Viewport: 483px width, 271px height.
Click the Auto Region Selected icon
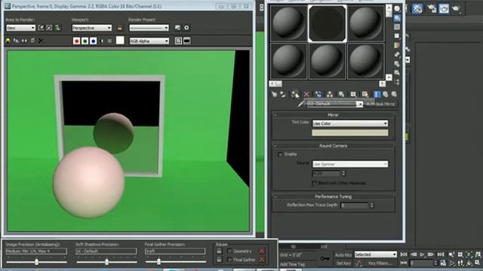click(49, 28)
